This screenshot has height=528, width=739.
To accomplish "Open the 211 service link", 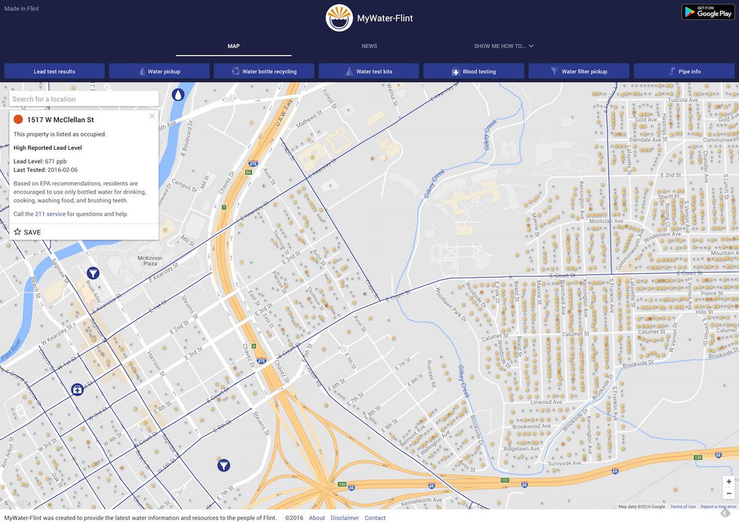I will click(50, 214).
